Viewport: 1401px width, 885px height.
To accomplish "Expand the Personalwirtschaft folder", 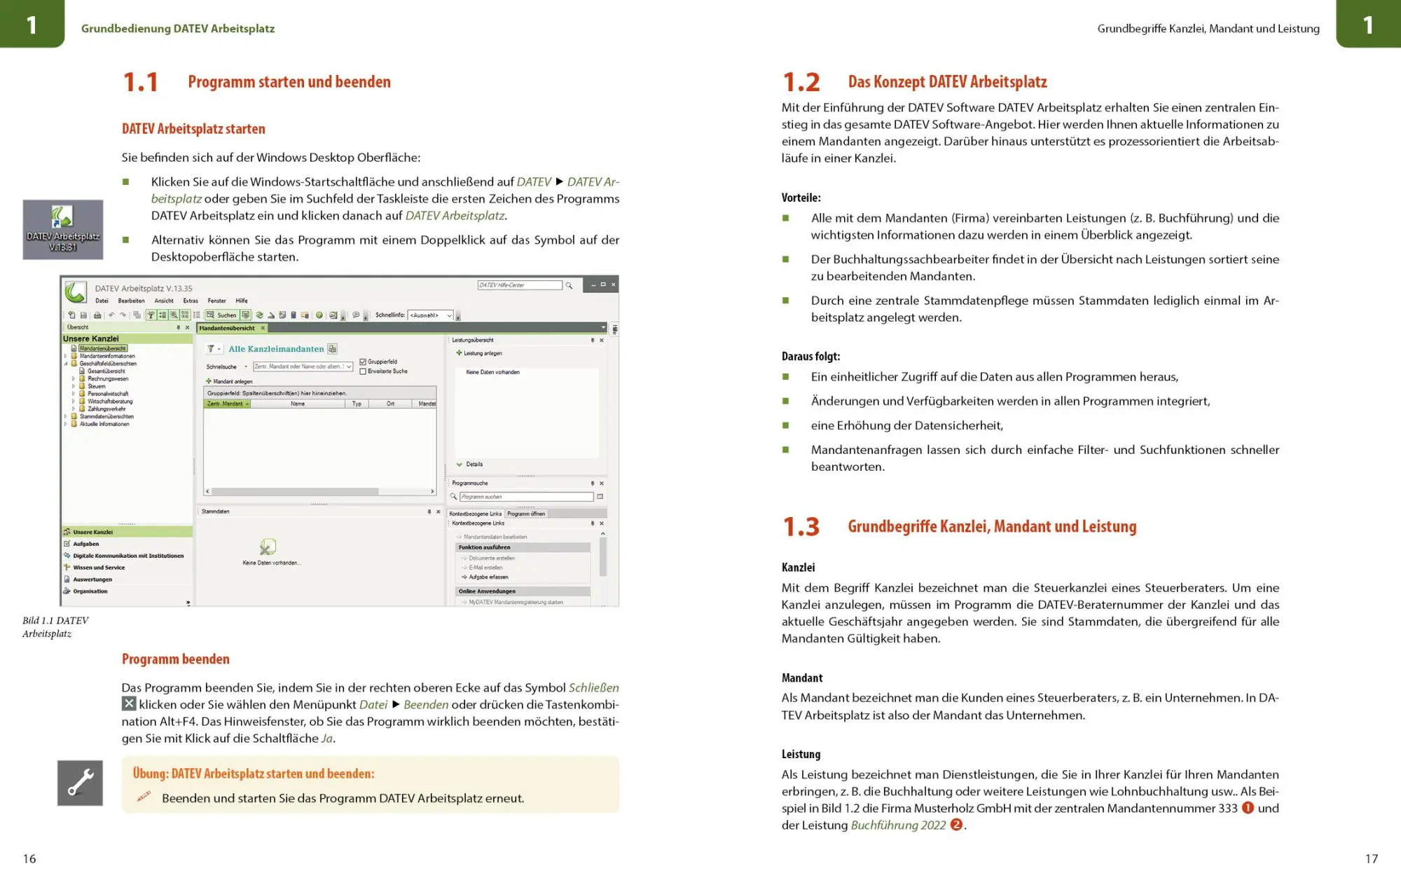I will 74,393.
